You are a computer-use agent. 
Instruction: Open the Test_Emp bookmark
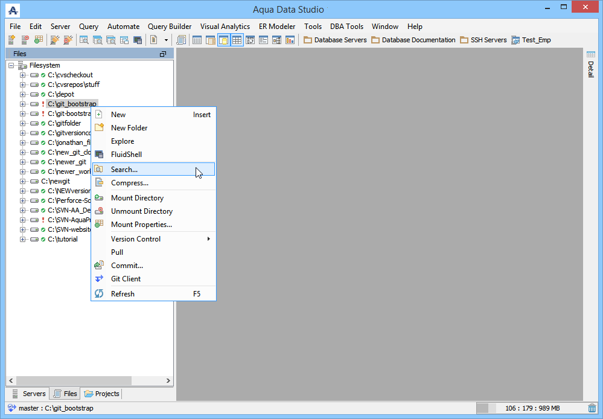[x=531, y=40]
